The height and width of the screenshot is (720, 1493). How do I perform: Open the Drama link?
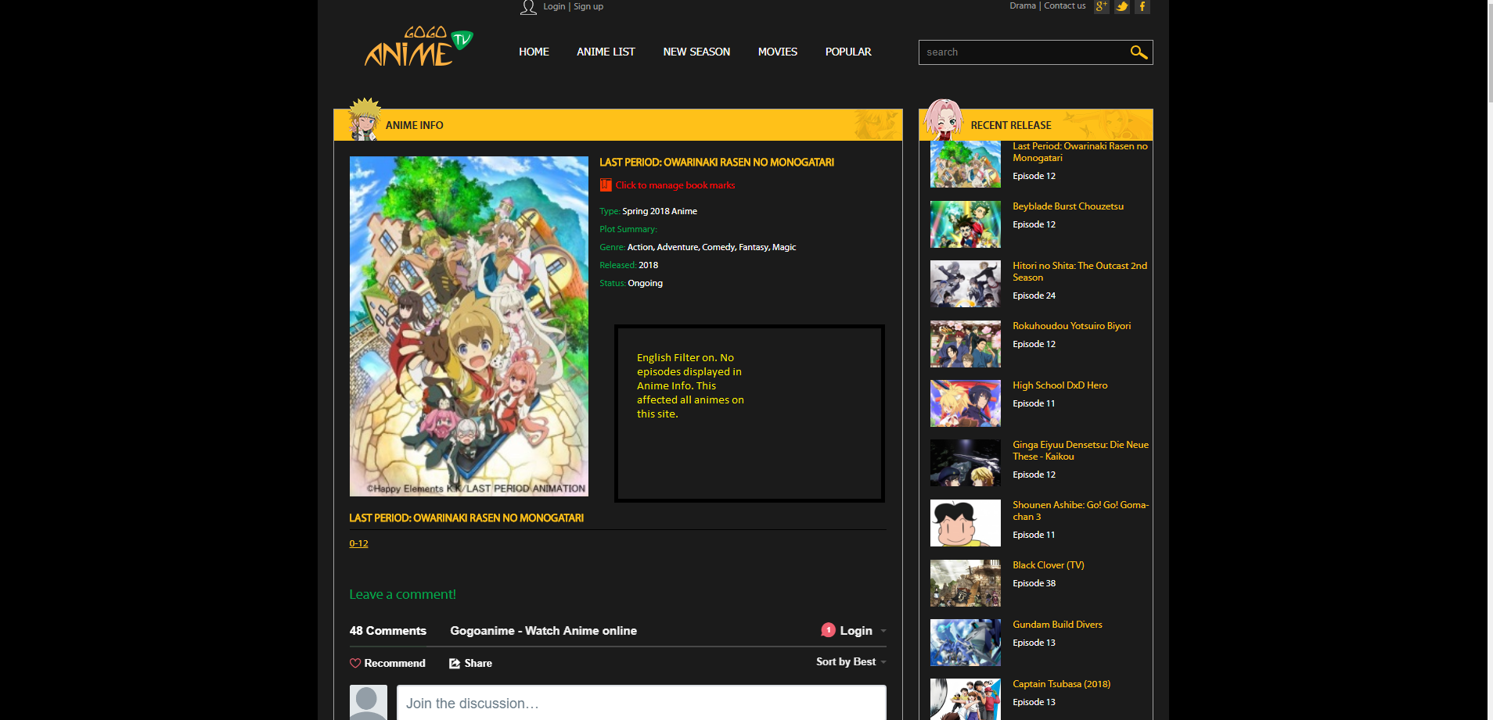click(1023, 5)
